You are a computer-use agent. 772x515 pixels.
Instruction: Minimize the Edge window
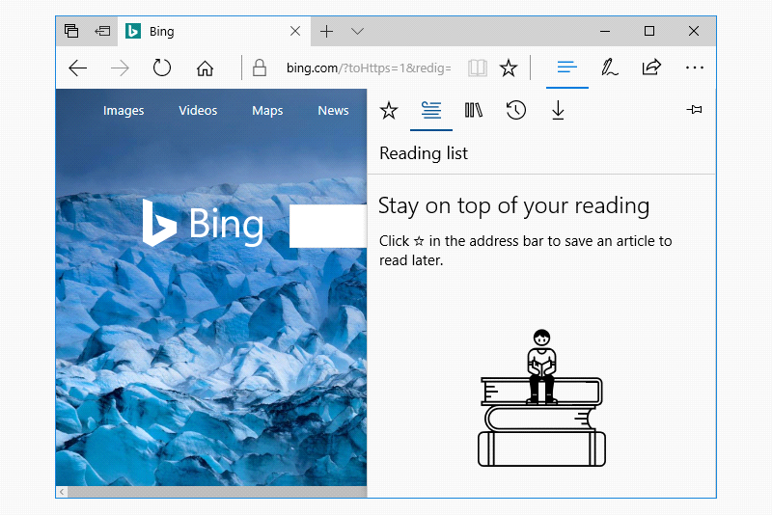605,32
